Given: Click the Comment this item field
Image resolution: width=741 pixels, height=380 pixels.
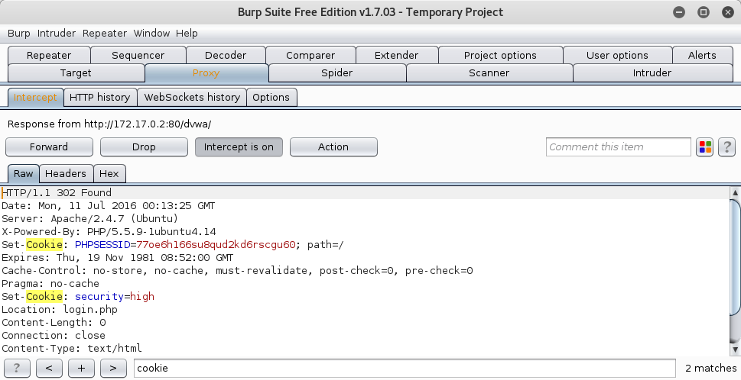Looking at the screenshot, I should [619, 147].
